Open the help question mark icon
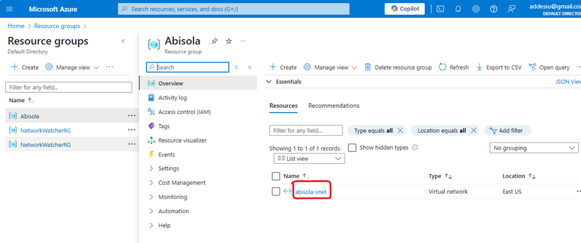This screenshot has width=581, height=243. point(493,9)
